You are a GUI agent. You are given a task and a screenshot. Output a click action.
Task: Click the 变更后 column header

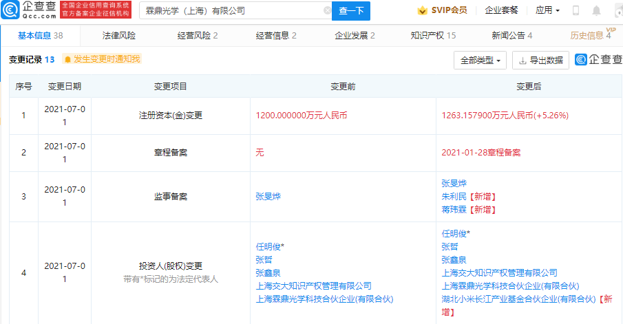coord(529,87)
